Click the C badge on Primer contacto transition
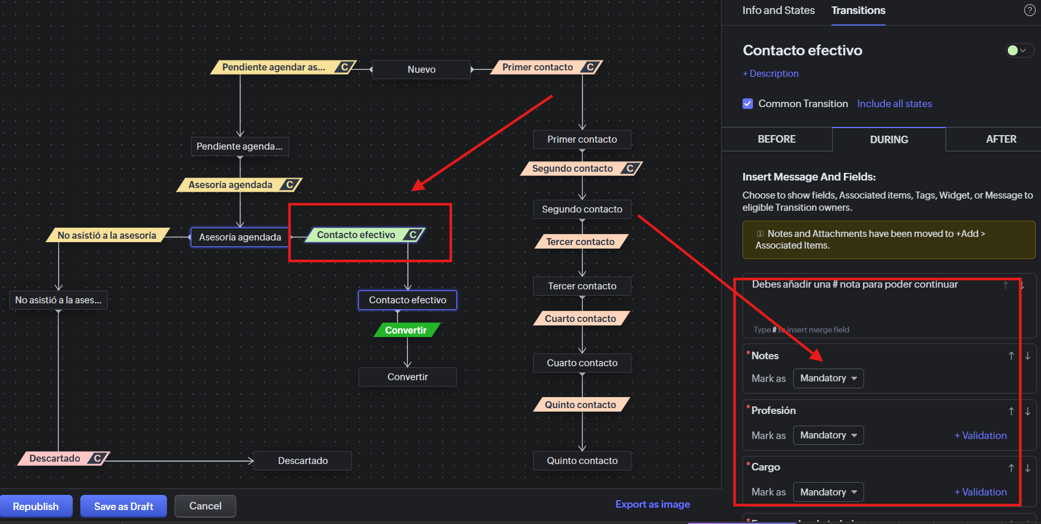Image resolution: width=1041 pixels, height=524 pixels. point(590,68)
